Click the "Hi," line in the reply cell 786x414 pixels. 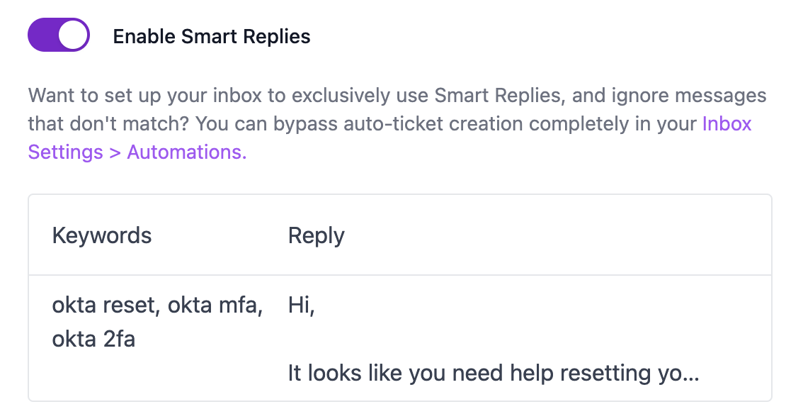coord(301,306)
